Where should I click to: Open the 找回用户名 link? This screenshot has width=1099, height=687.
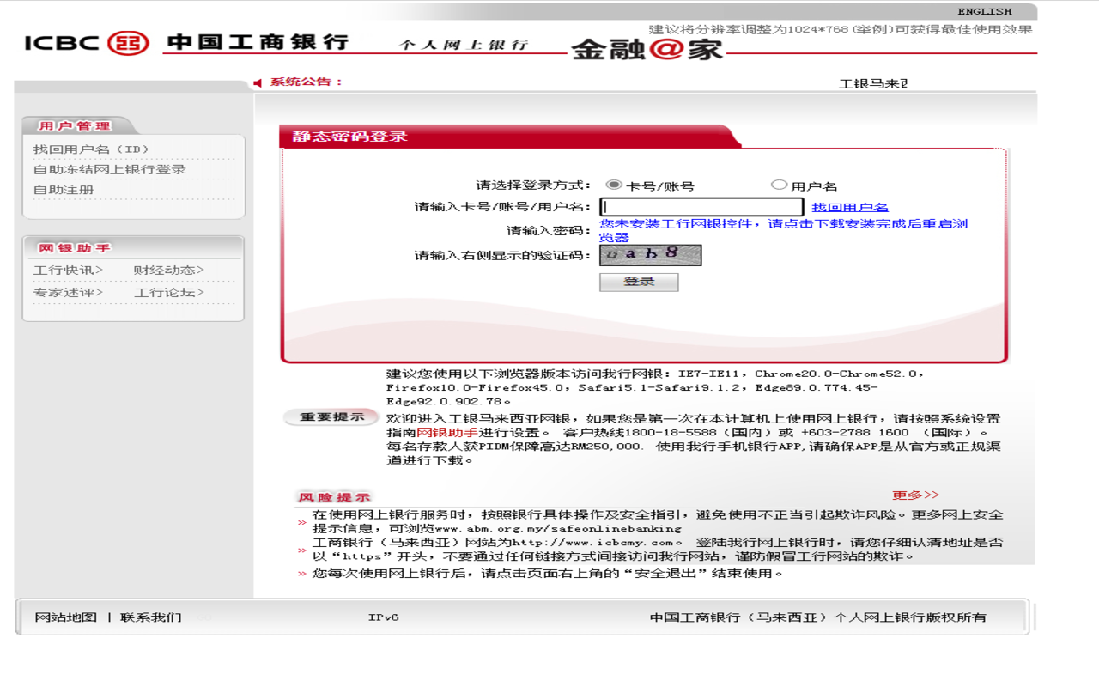tap(850, 207)
